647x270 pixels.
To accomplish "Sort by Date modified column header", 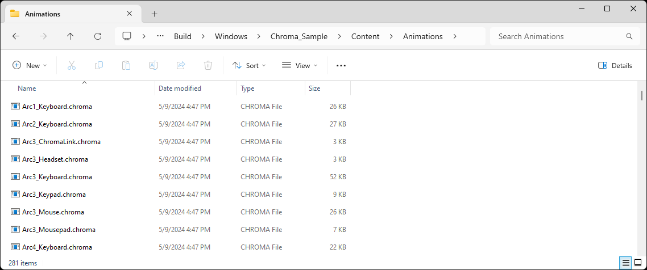I will [x=180, y=88].
